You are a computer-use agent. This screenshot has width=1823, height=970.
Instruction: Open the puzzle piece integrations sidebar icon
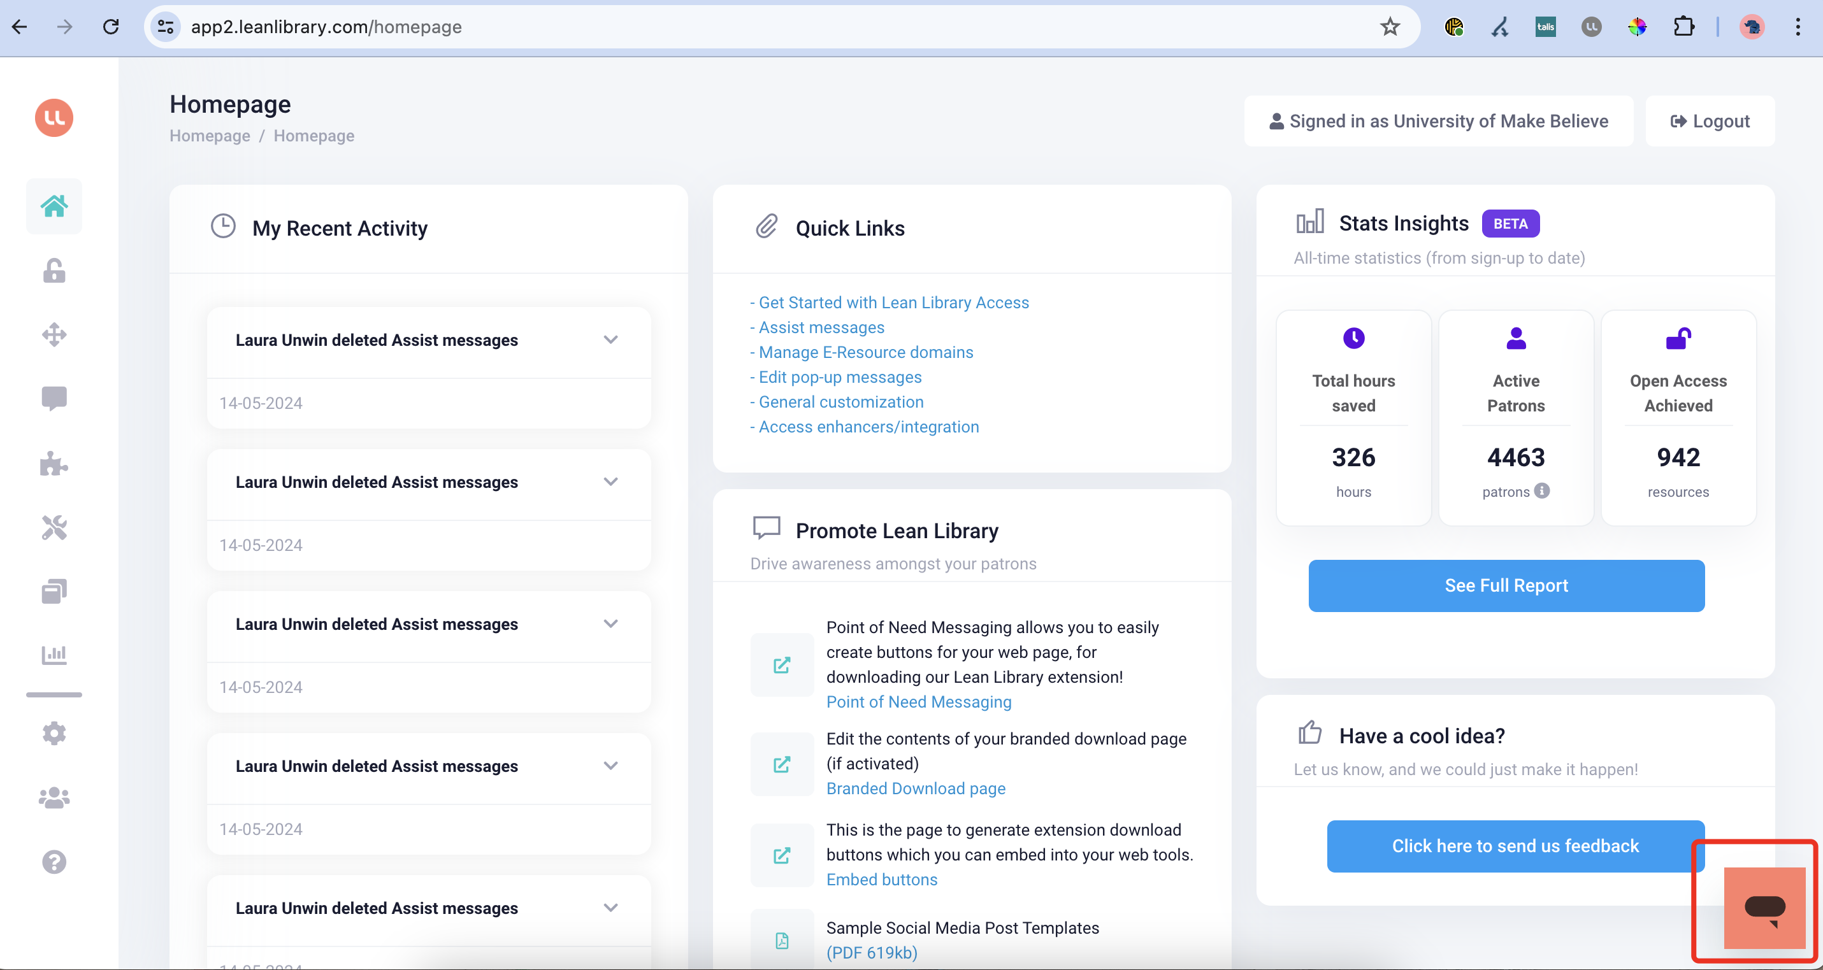pyautogui.click(x=54, y=464)
